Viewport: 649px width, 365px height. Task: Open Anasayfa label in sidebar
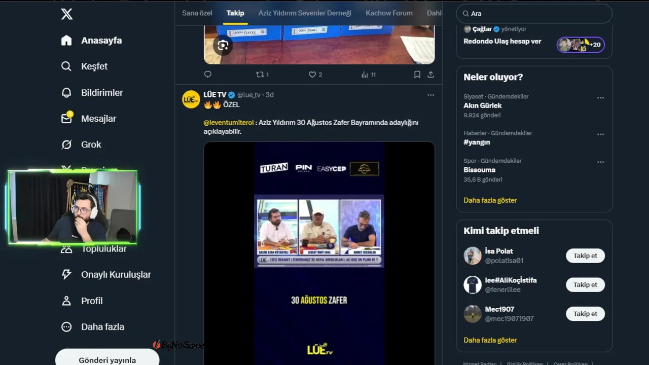click(x=101, y=41)
